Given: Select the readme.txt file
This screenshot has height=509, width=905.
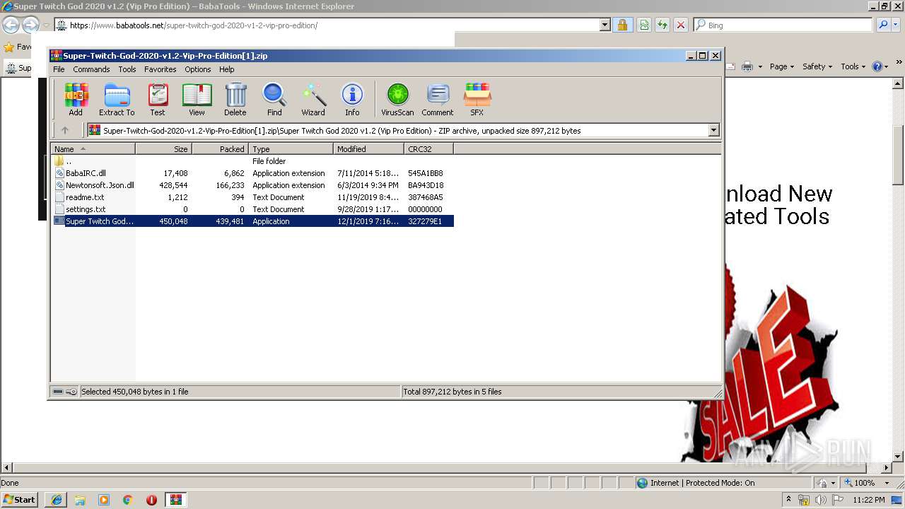Looking at the screenshot, I should pos(252,197).
